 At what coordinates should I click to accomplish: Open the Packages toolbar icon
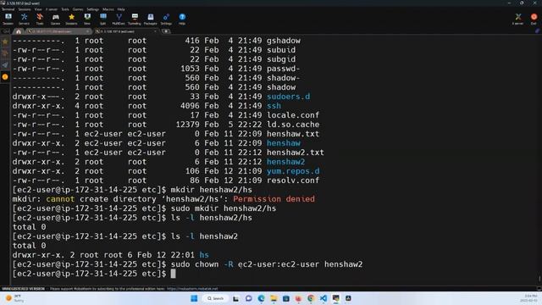(151, 19)
